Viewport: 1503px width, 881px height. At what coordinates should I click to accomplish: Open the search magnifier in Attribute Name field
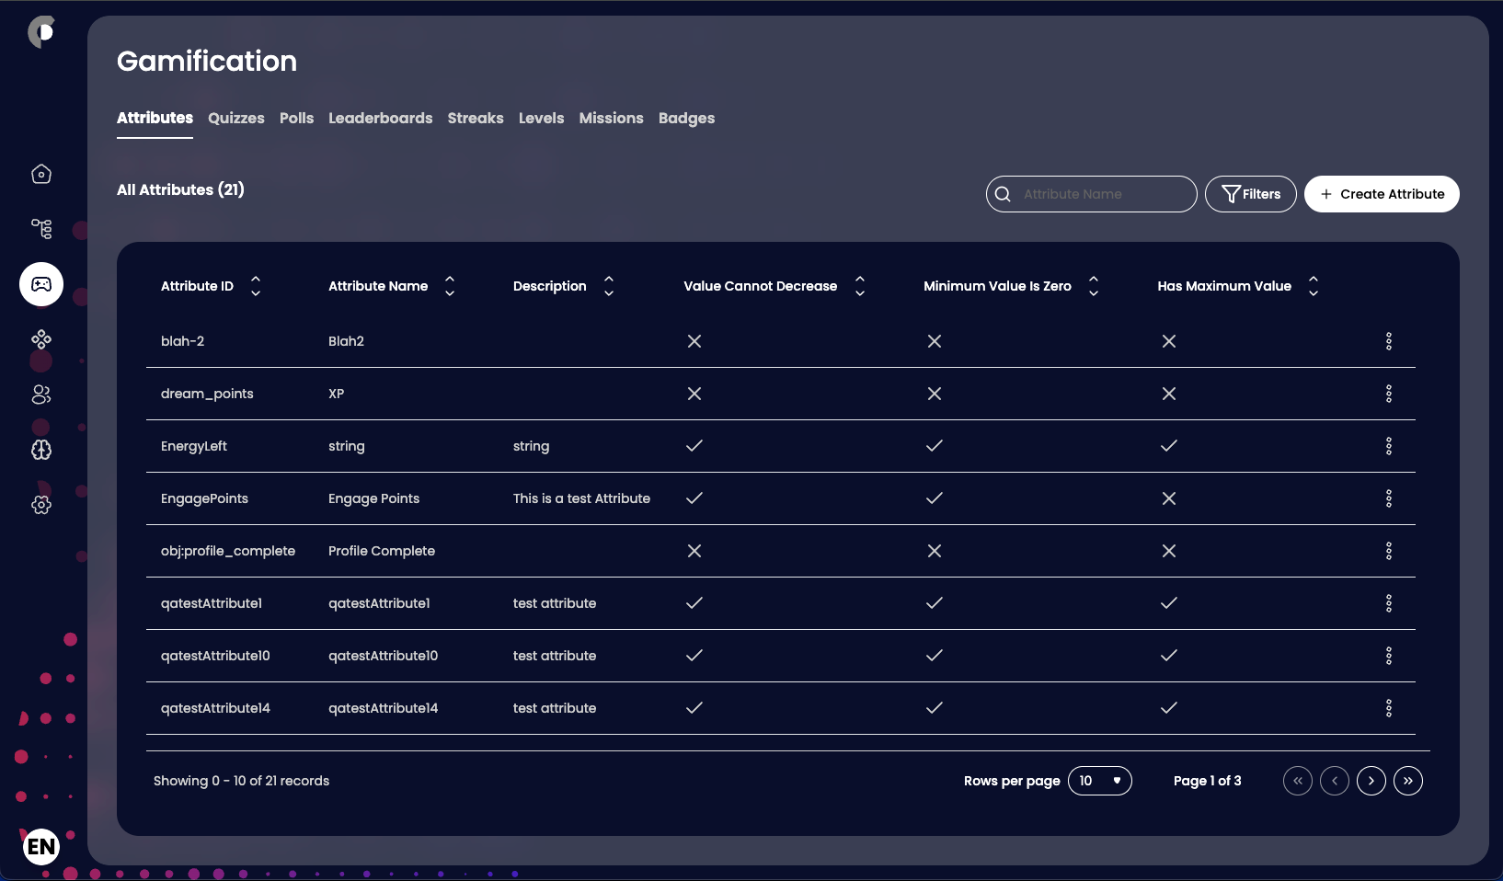pyautogui.click(x=1004, y=194)
